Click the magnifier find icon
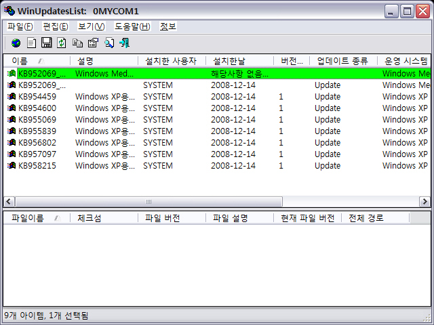The width and height of the screenshot is (434, 325). pyautogui.click(x=109, y=43)
